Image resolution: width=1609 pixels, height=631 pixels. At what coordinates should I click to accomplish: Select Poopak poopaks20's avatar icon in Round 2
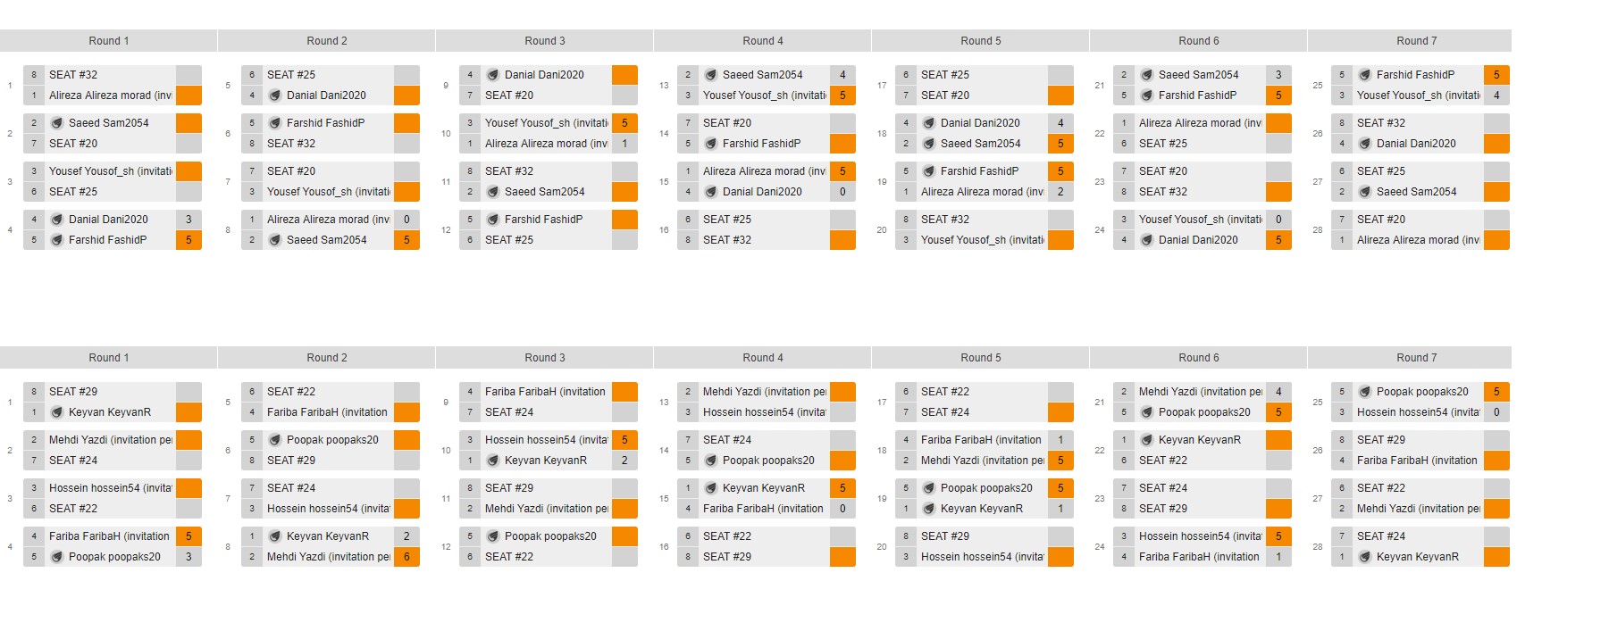coord(275,440)
